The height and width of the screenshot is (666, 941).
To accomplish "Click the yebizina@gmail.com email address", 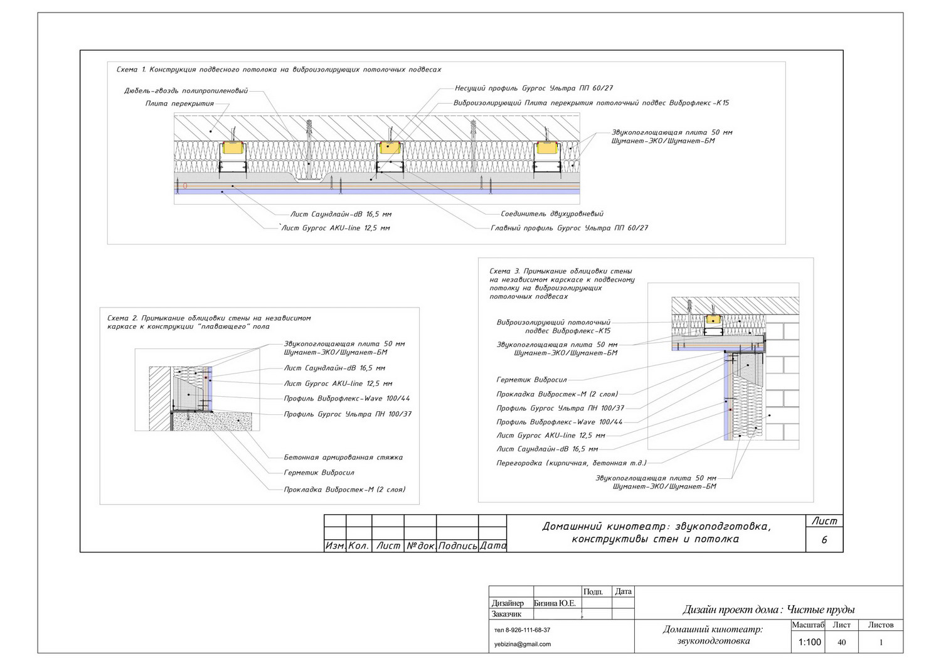I will pos(523,644).
